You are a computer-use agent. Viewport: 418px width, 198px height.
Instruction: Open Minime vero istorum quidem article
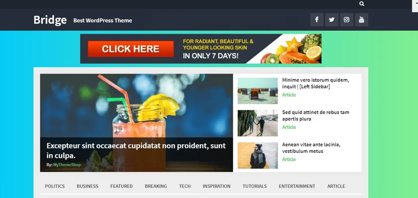(x=316, y=83)
